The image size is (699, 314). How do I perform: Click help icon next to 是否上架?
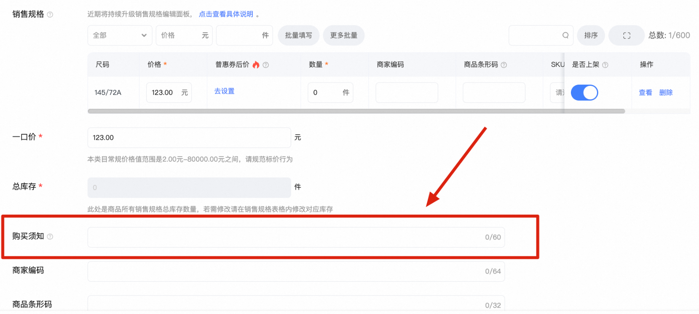tap(605, 65)
